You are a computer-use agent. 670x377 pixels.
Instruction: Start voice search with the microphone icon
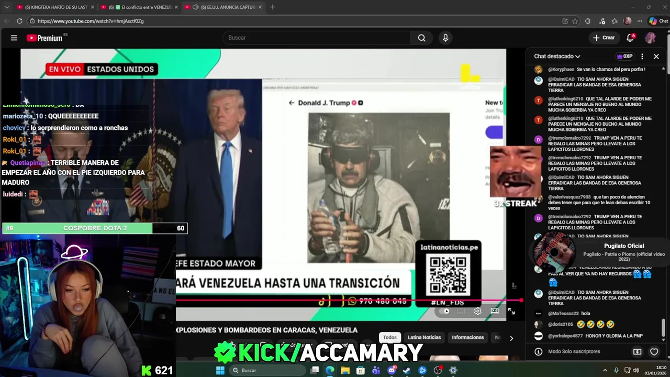pyautogui.click(x=445, y=38)
